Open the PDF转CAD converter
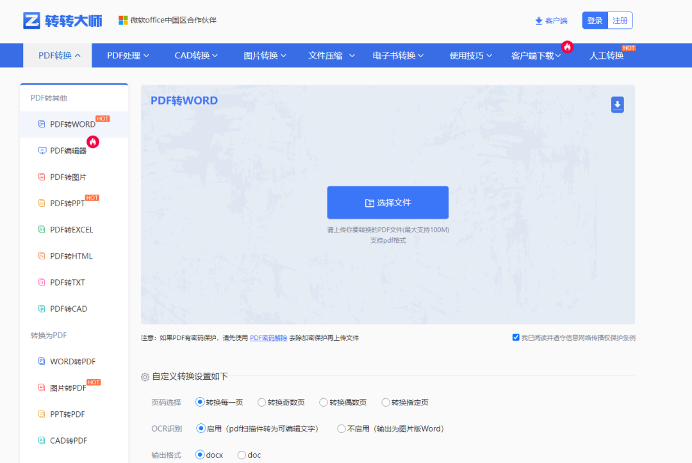This screenshot has width=692, height=463. click(x=67, y=308)
